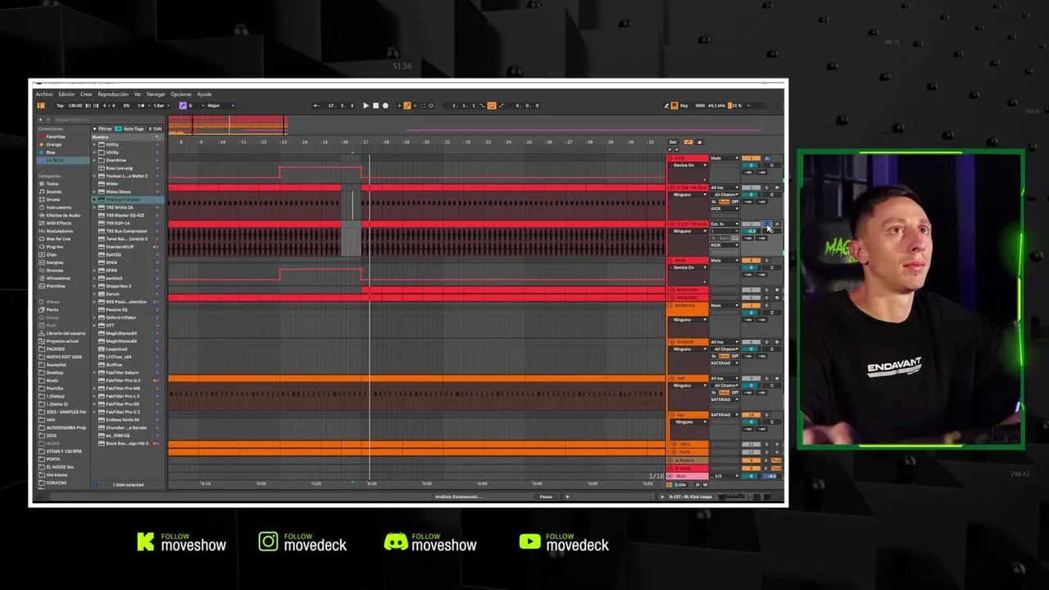Open the Archivo menu
This screenshot has height=590, width=1049.
[44, 94]
